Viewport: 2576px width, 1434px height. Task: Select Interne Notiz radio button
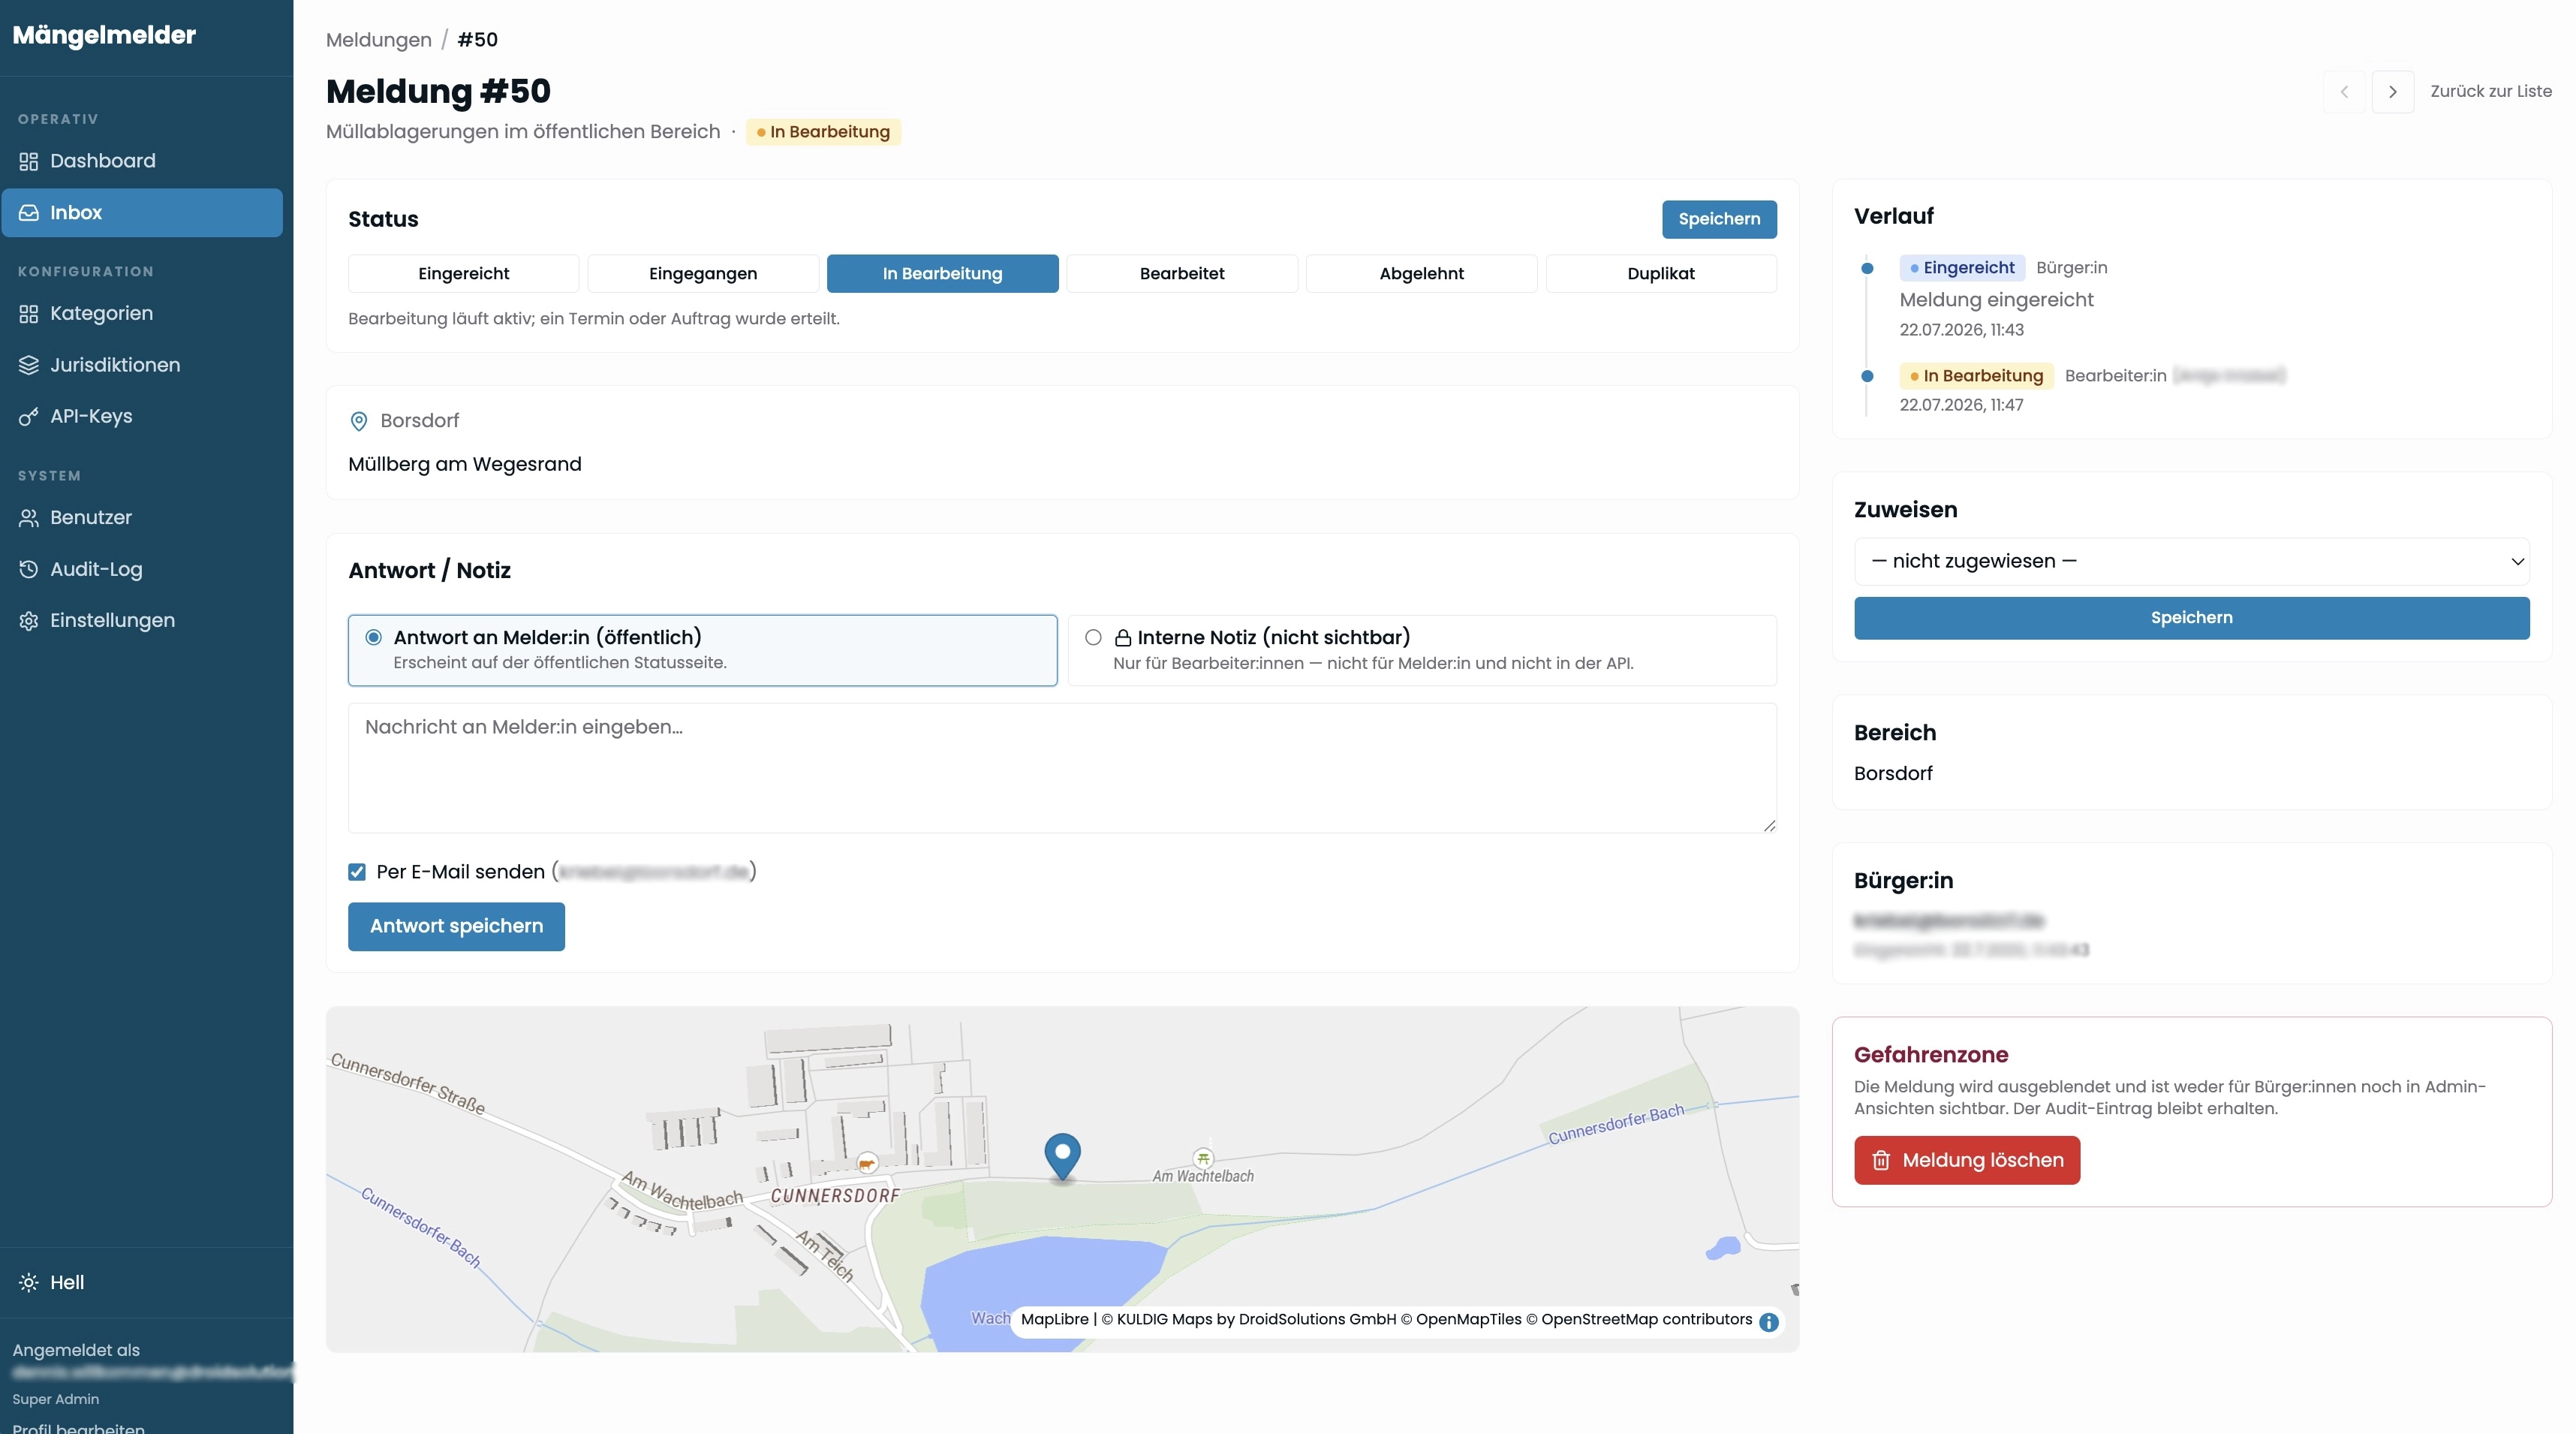(1093, 637)
